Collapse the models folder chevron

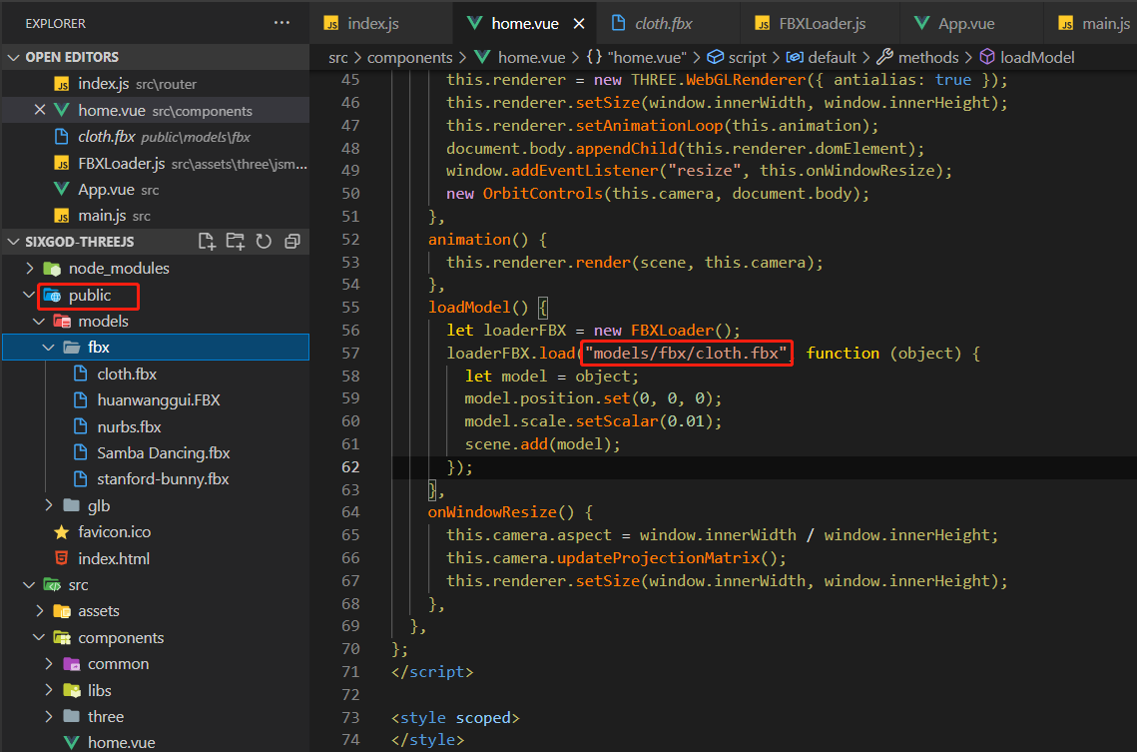pyautogui.click(x=39, y=322)
